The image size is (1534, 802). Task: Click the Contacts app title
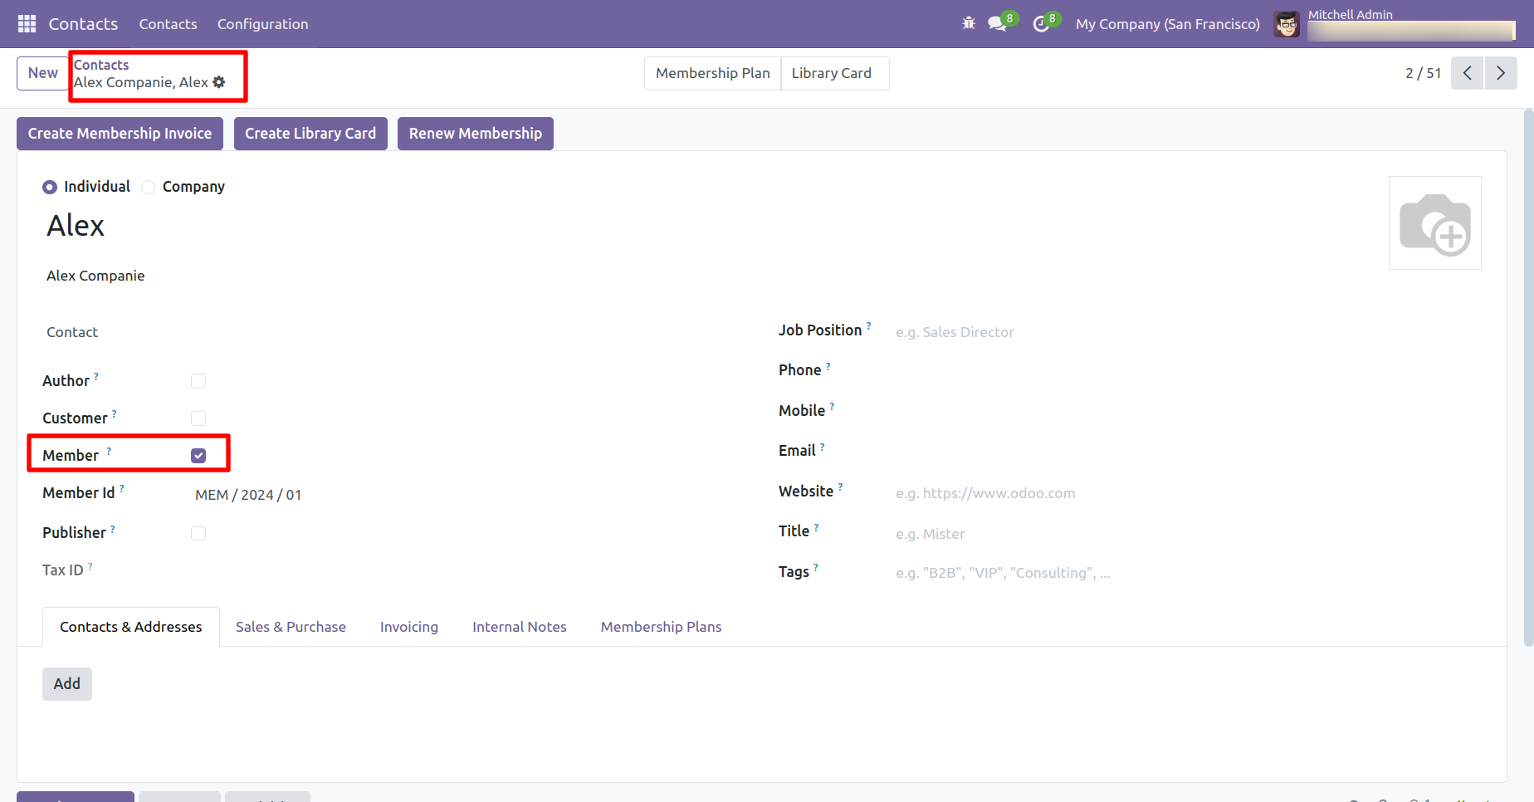click(83, 24)
